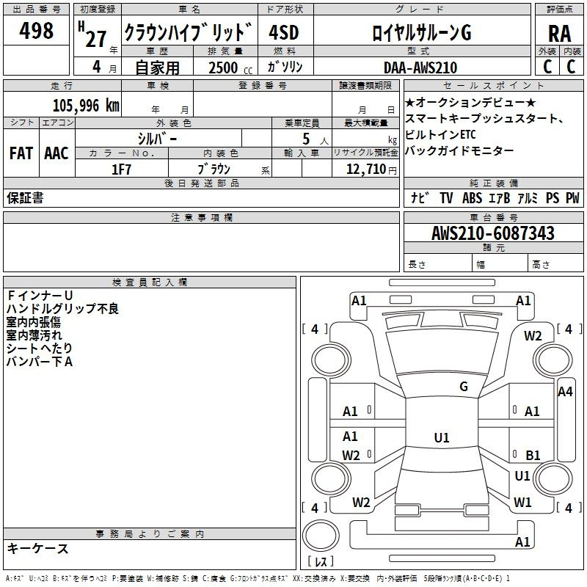Click the inspector note ハンドルグリップ不良
Viewport: 587px width, 587px height.
(x=62, y=309)
